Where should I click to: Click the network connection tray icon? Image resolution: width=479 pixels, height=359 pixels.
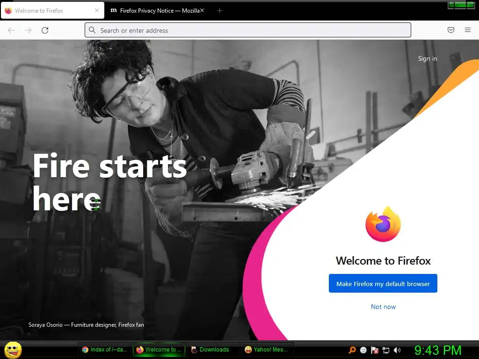386,350
